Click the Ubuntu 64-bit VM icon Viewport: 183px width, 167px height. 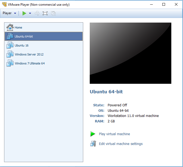pos(10,36)
